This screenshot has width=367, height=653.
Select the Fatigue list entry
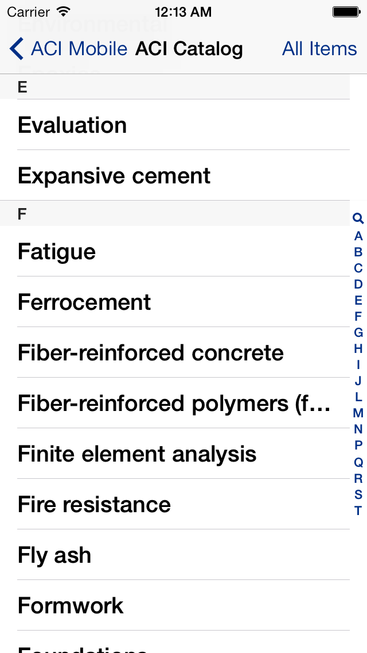(x=175, y=251)
